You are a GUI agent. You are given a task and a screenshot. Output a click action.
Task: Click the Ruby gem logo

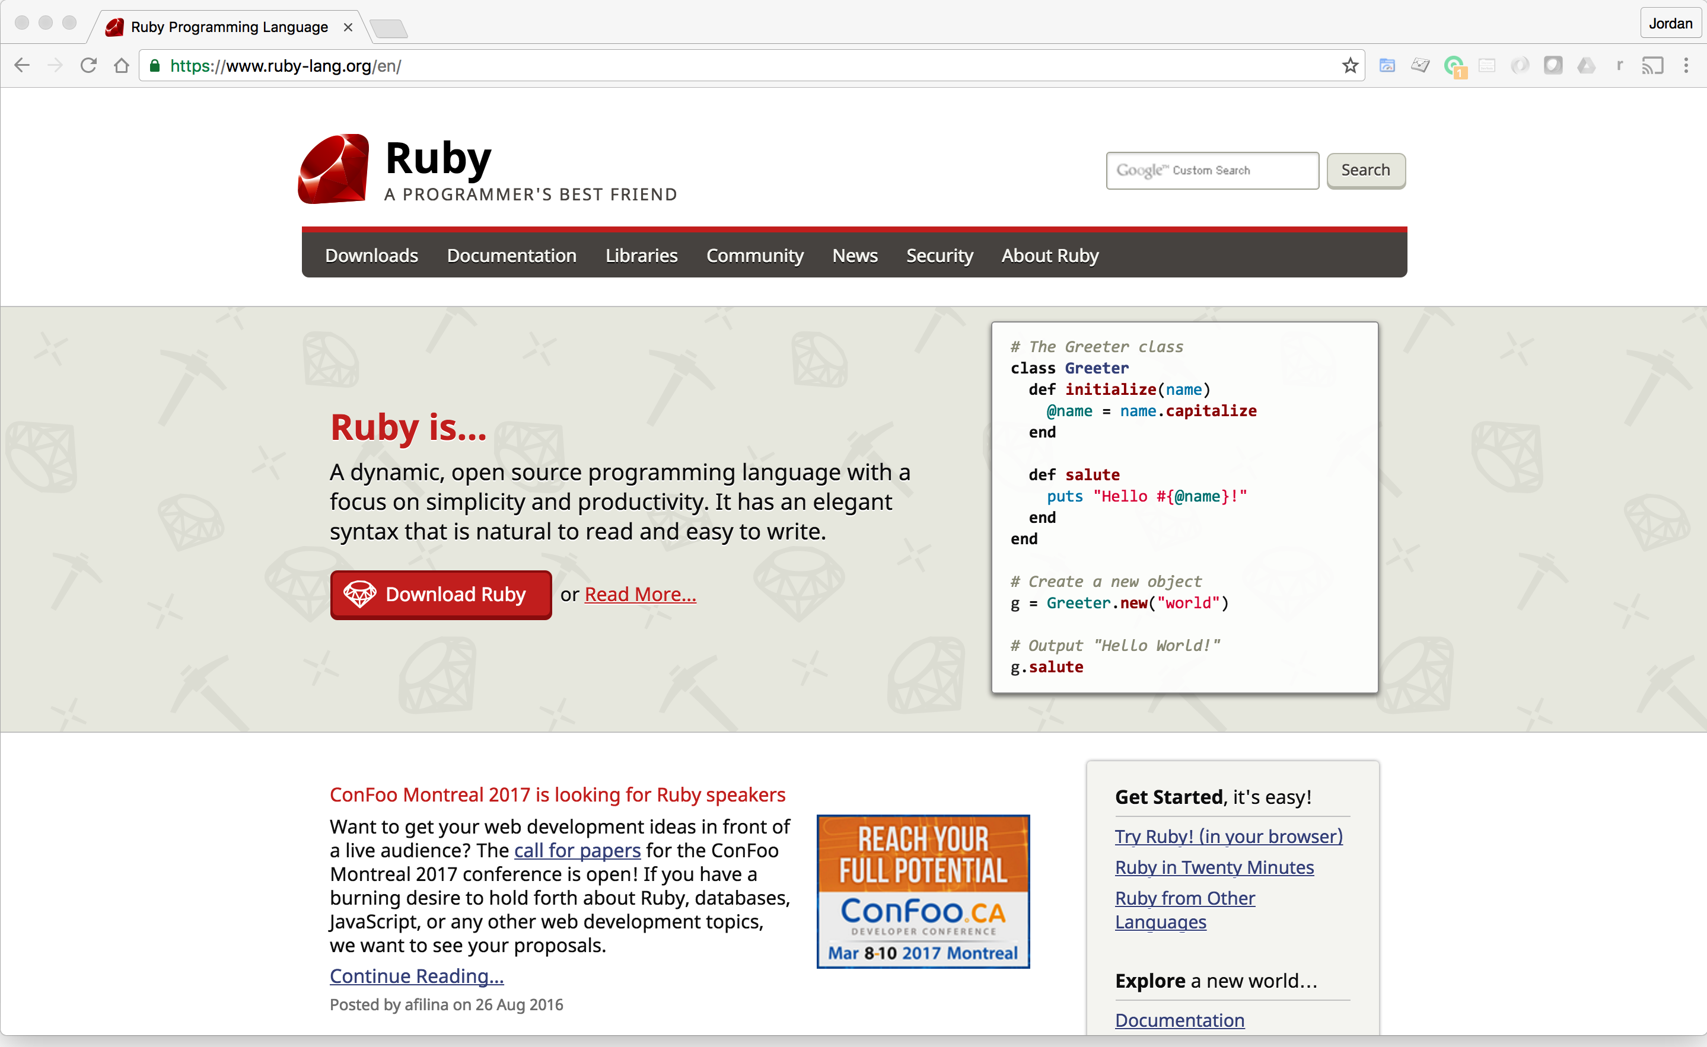(333, 169)
